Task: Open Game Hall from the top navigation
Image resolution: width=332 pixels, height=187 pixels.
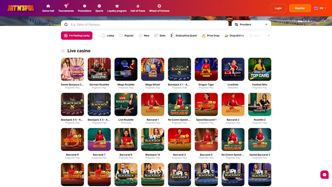Action: [x=48, y=8]
